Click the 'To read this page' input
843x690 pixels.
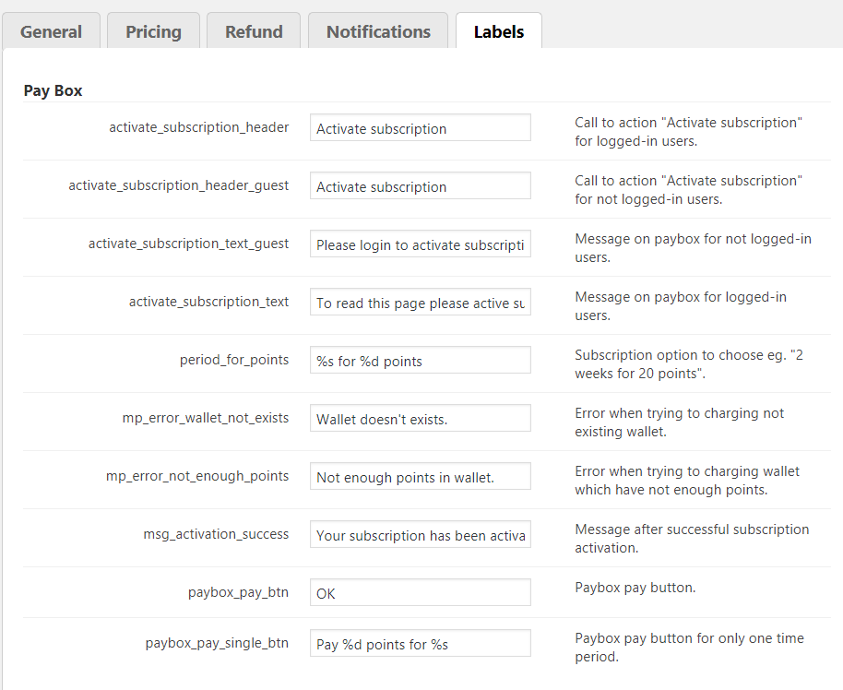coord(420,303)
